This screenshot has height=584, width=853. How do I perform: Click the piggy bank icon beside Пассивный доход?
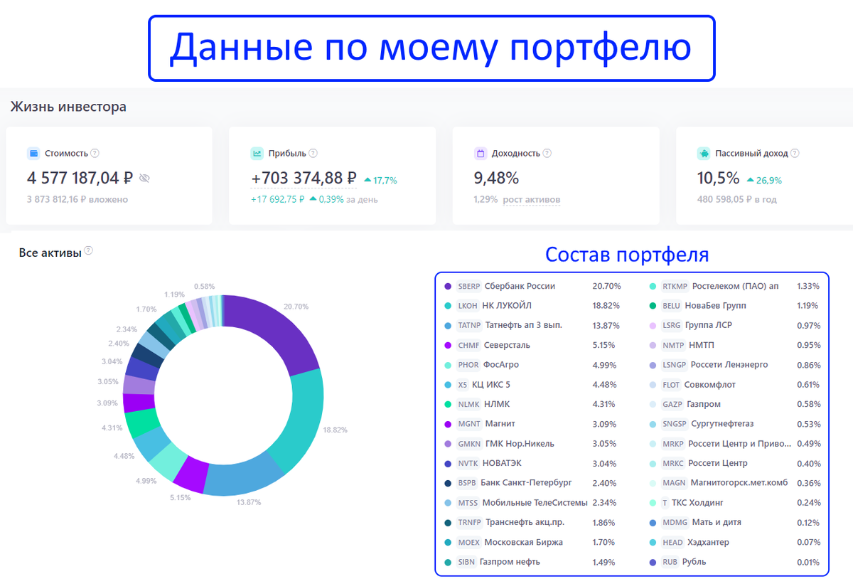tap(704, 153)
